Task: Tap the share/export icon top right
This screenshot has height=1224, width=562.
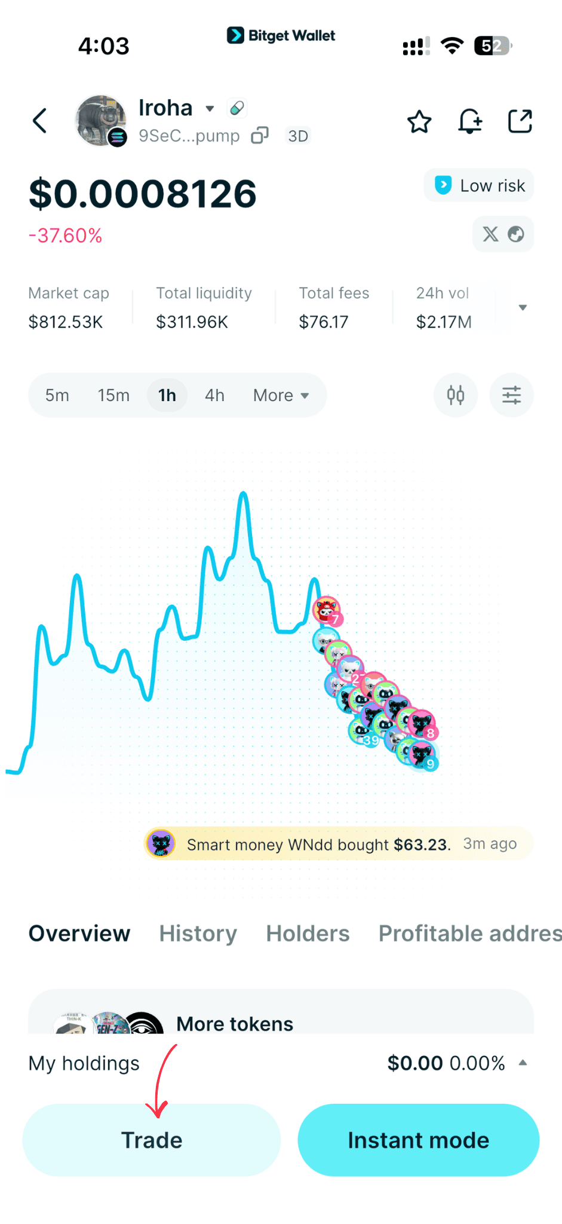Action: (520, 121)
